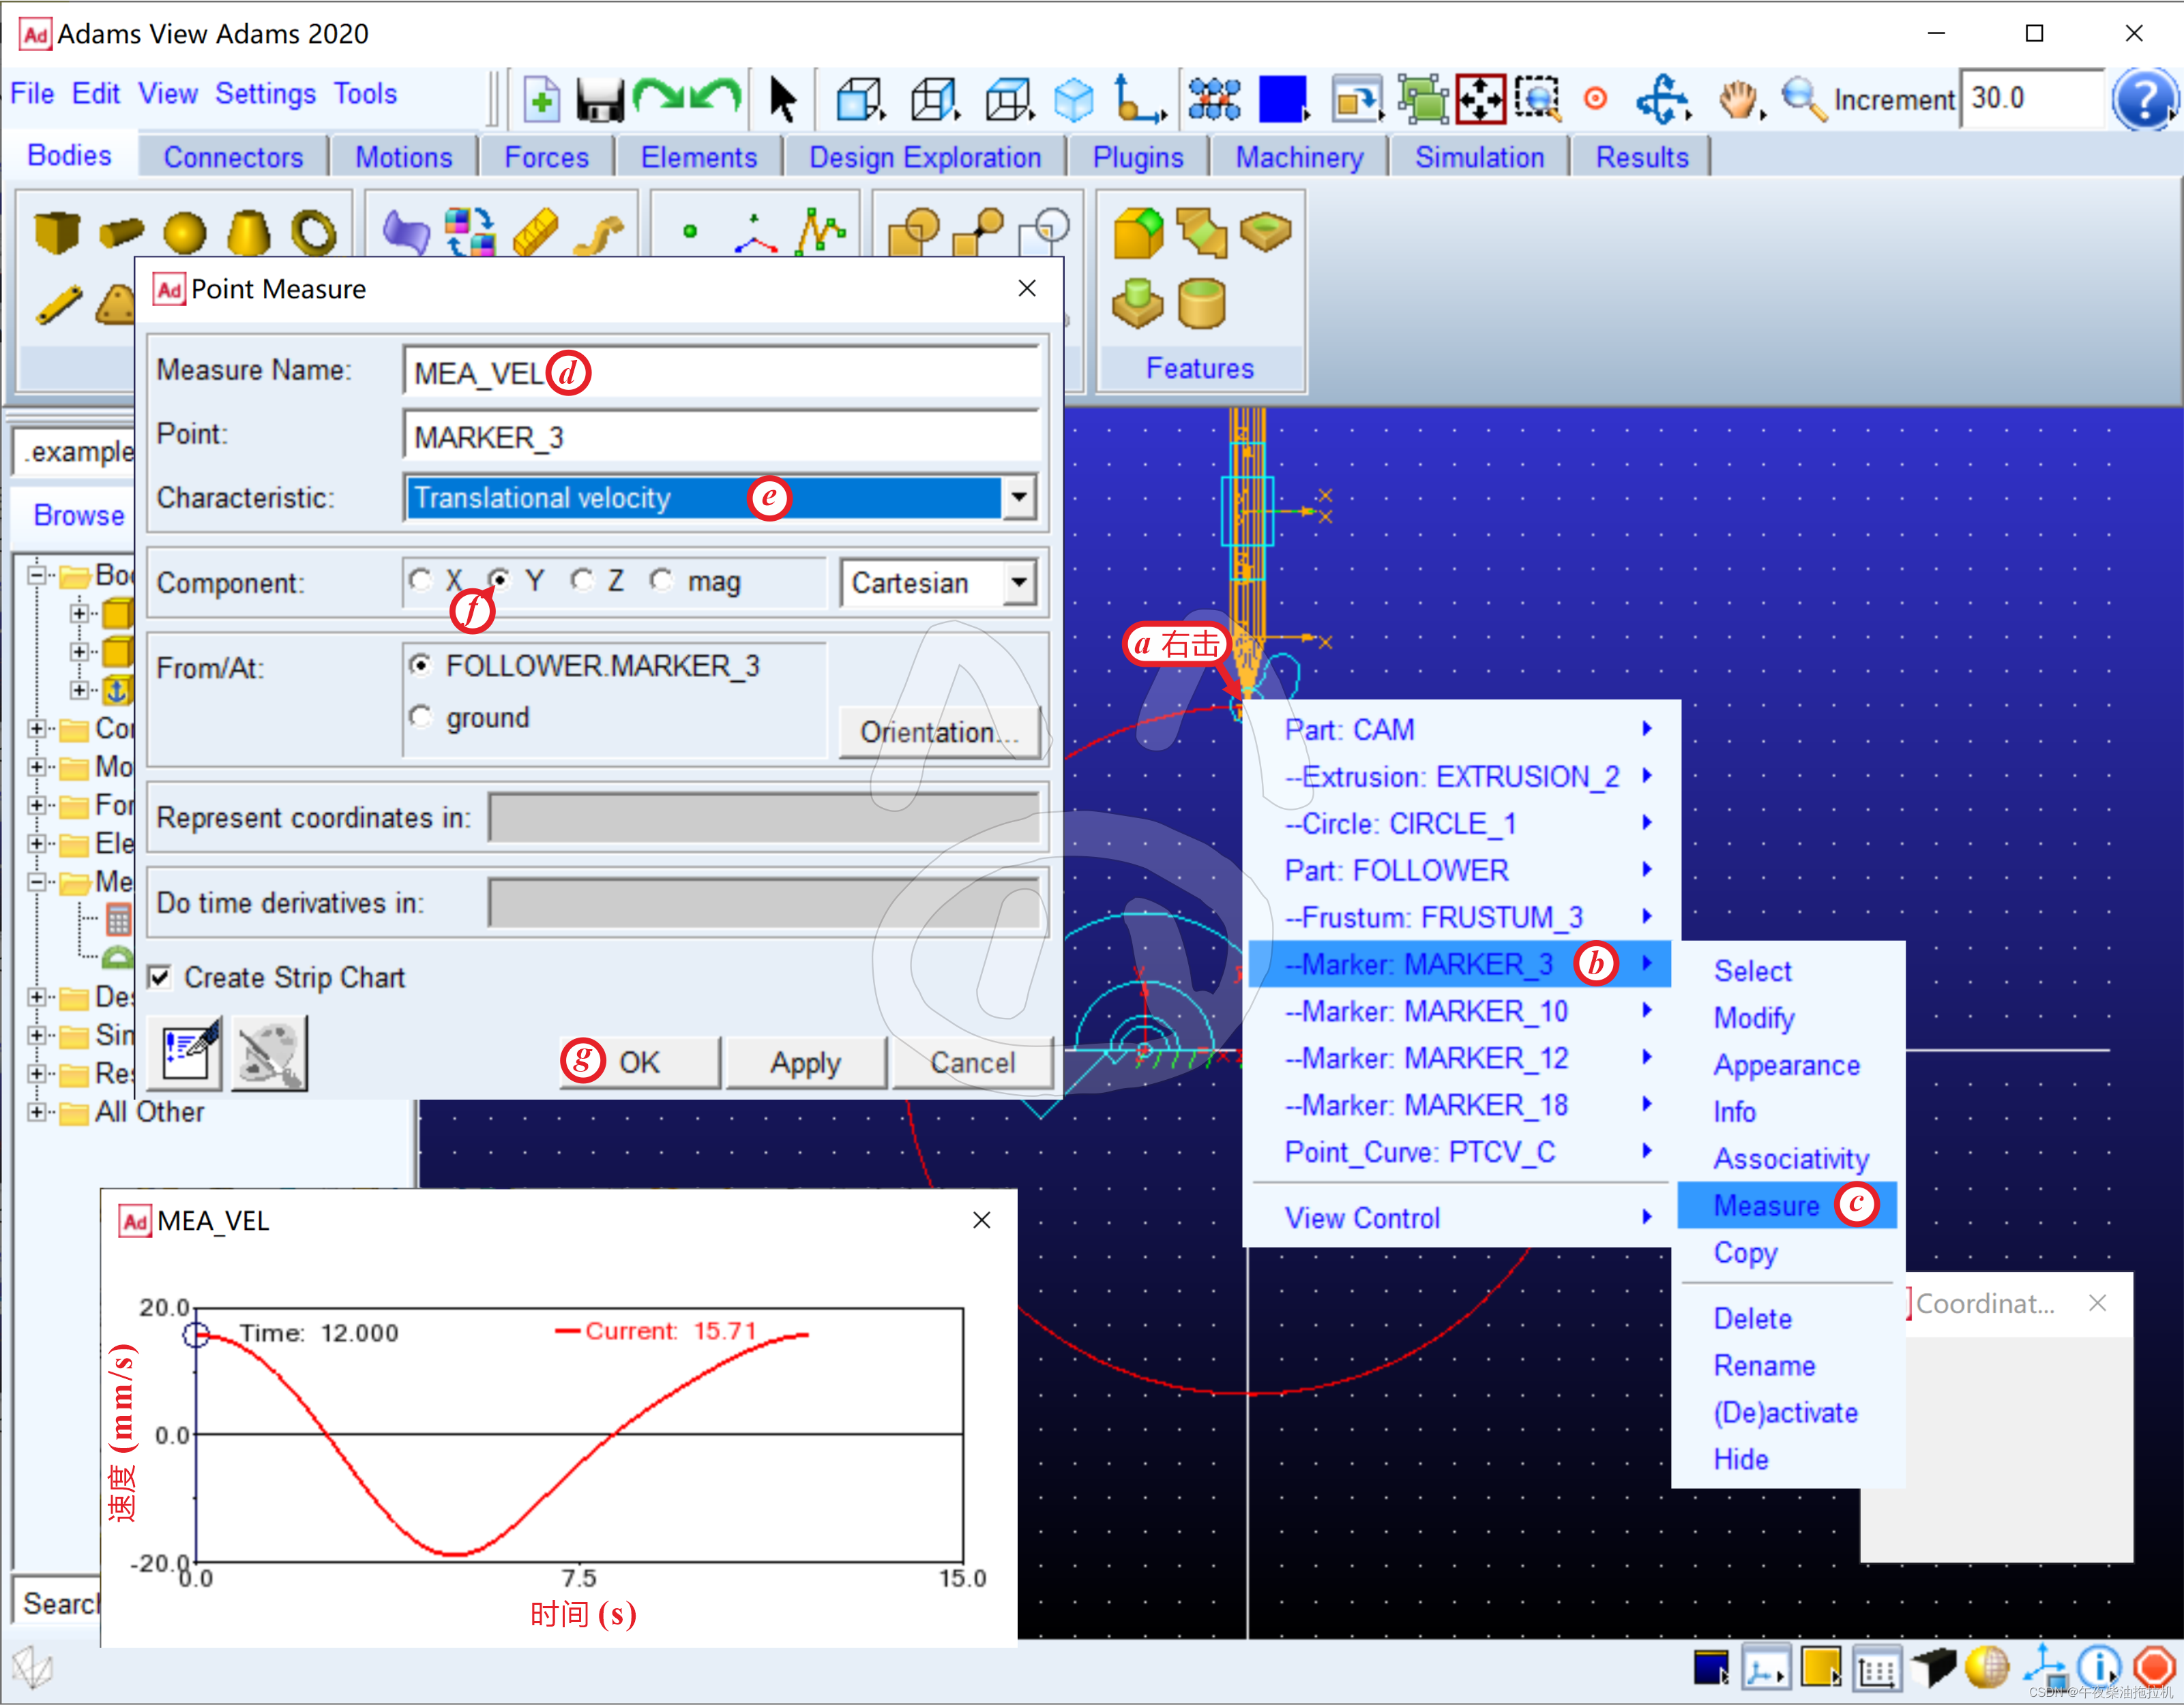Select the ground From/At radio option
This screenshot has width=2184, height=1705.
pos(421,716)
